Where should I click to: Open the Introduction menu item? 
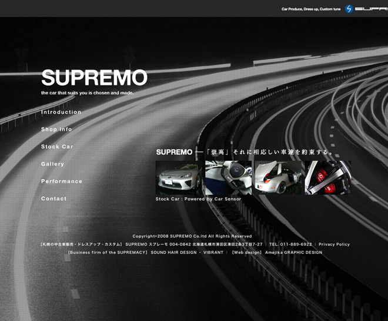[x=61, y=112]
